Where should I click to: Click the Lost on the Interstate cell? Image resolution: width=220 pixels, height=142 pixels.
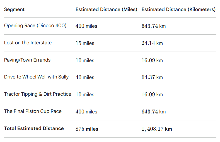(x=28, y=43)
